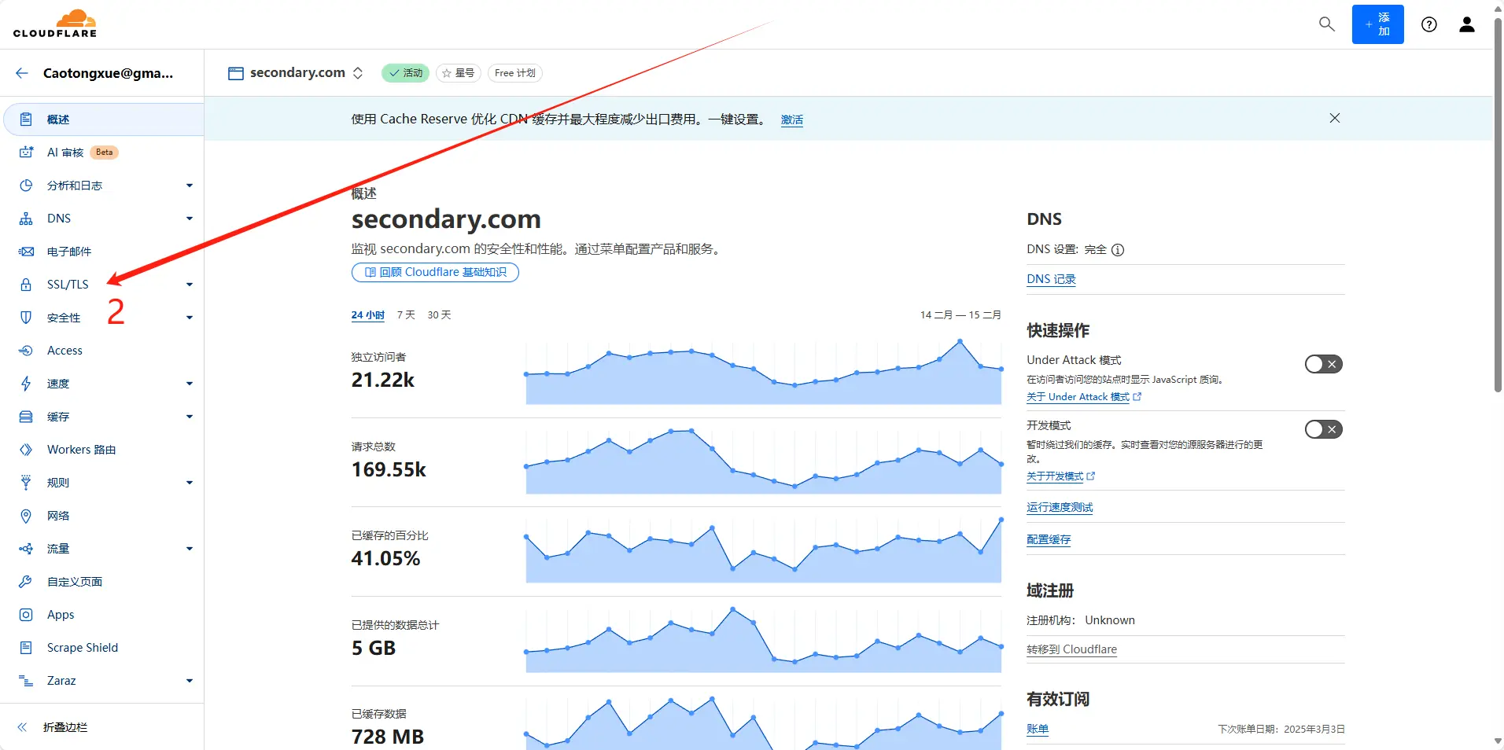This screenshot has height=750, width=1504.
Task: Open the help question-mark icon
Action: [x=1429, y=24]
